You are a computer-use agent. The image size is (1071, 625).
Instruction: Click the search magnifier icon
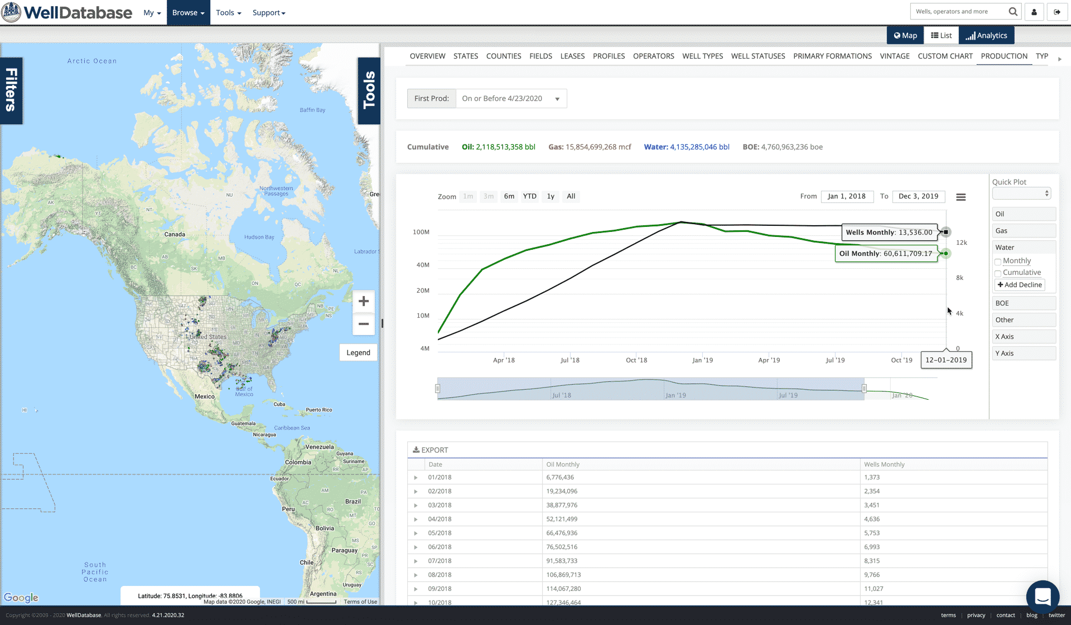coord(1012,11)
